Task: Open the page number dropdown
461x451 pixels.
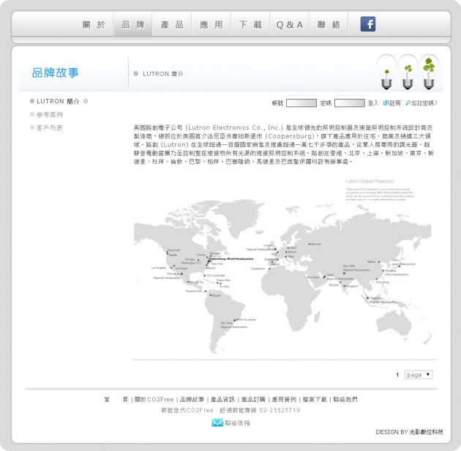Action: [419, 375]
